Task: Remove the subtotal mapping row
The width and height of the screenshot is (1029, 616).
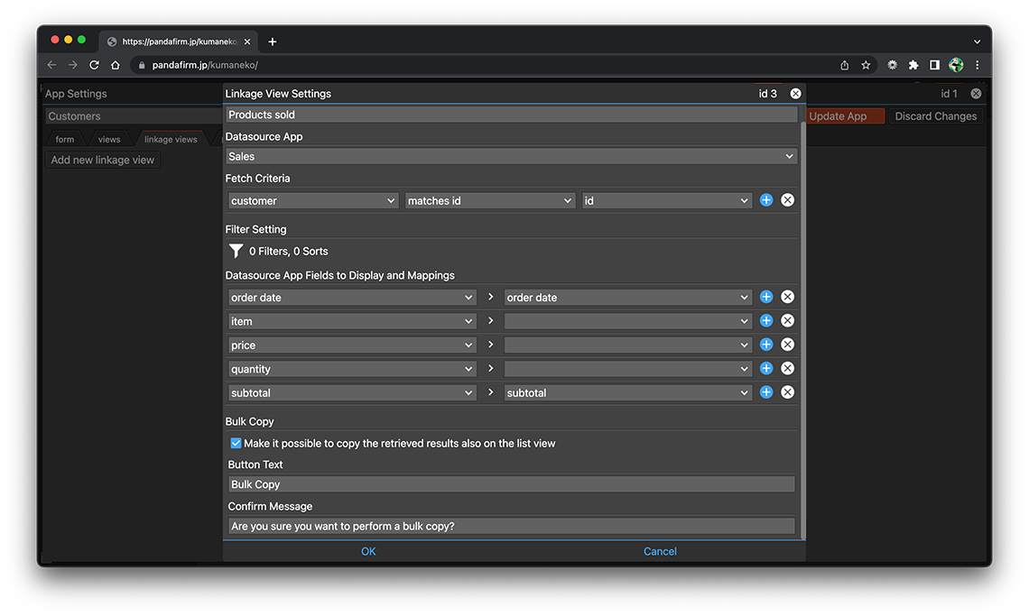Action: tap(787, 392)
